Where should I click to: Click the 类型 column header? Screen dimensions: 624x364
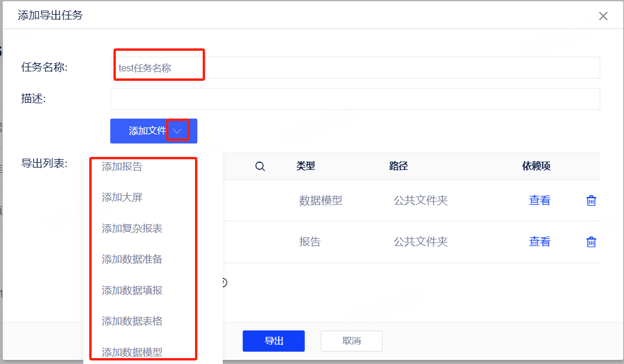305,167
